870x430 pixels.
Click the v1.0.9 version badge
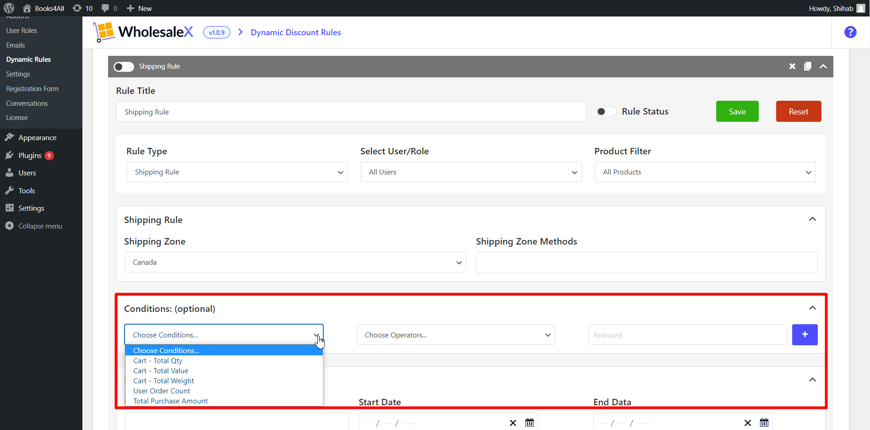click(x=217, y=33)
